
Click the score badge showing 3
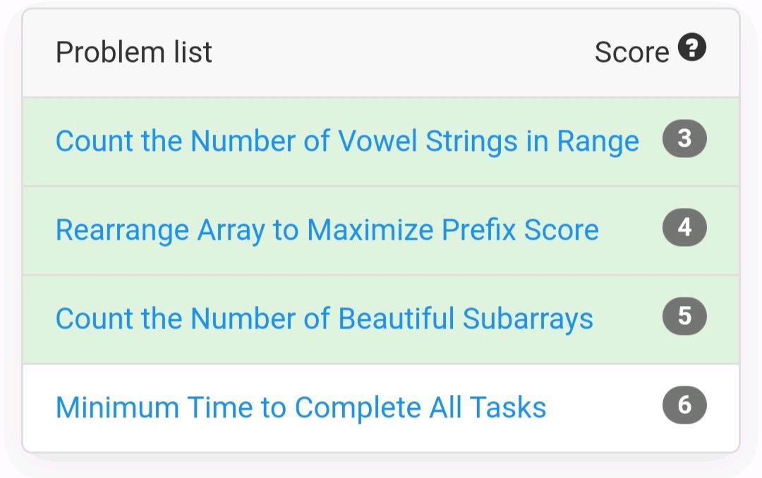[684, 138]
